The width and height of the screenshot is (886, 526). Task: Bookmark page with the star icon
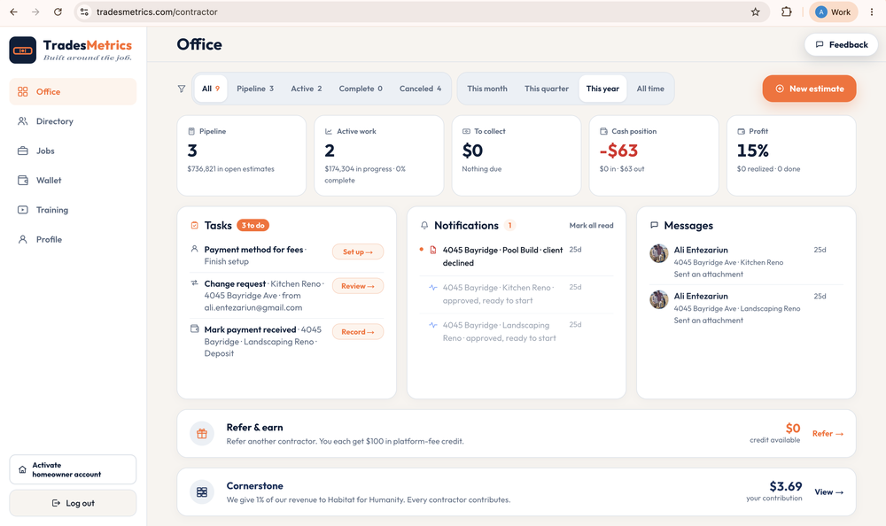click(755, 12)
